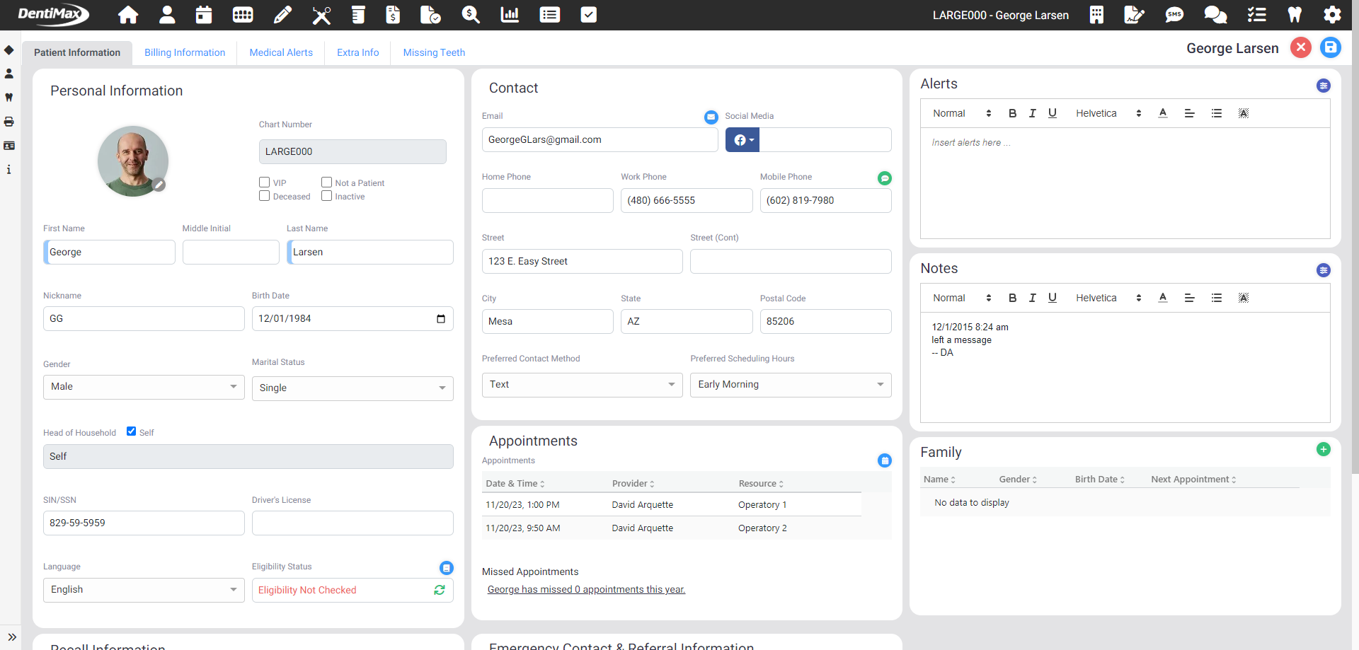Click the missed appointments link for George

[x=586, y=589]
